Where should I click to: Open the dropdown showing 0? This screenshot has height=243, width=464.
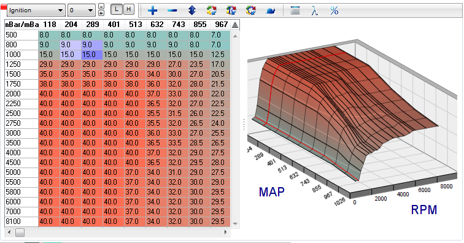(x=82, y=10)
